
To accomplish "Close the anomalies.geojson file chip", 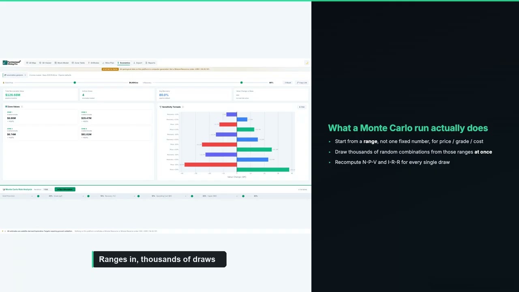I will (25, 75).
